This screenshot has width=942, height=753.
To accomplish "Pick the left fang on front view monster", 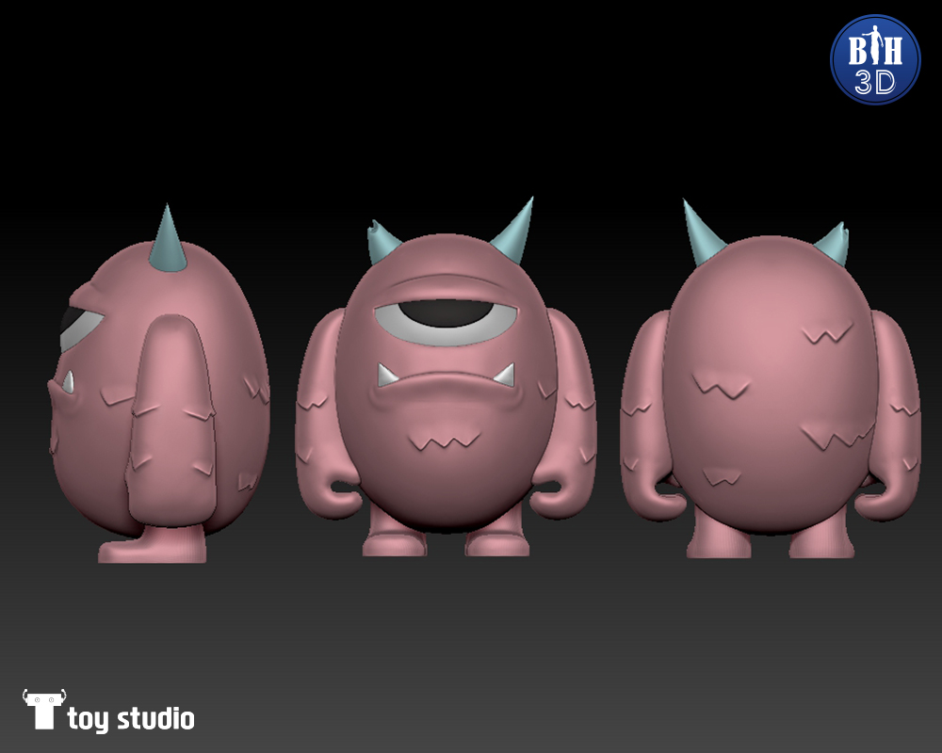I will point(388,376).
